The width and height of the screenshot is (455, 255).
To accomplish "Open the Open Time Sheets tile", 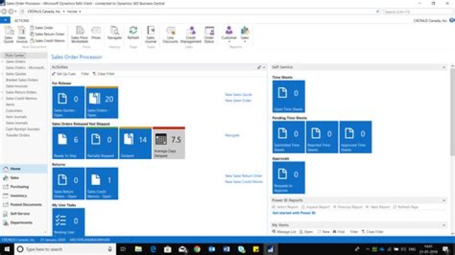I will [x=289, y=97].
